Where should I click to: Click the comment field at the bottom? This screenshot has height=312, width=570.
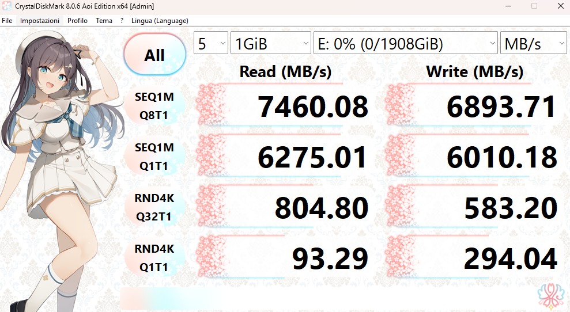click(x=340, y=299)
